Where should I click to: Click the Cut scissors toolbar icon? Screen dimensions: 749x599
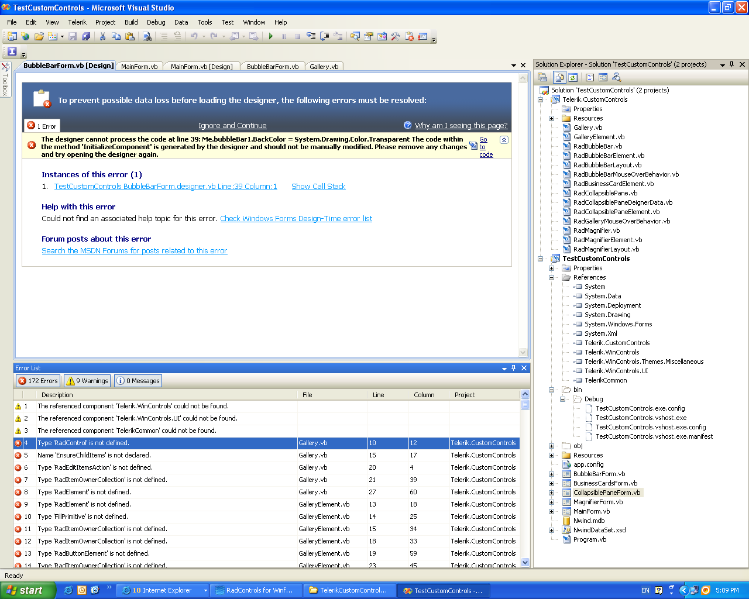click(102, 36)
